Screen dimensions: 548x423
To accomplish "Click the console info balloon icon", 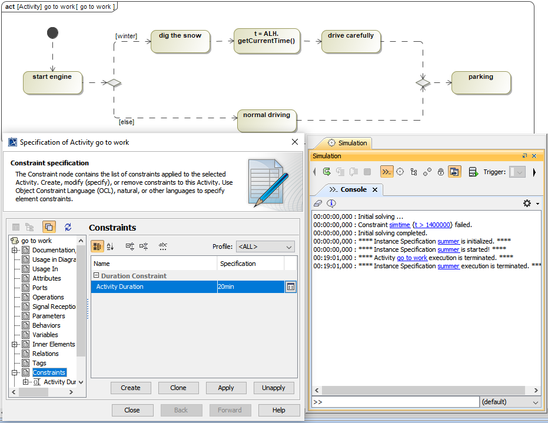I will pos(331,204).
